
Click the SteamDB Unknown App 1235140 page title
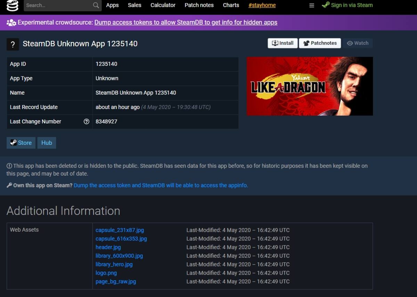pos(80,44)
